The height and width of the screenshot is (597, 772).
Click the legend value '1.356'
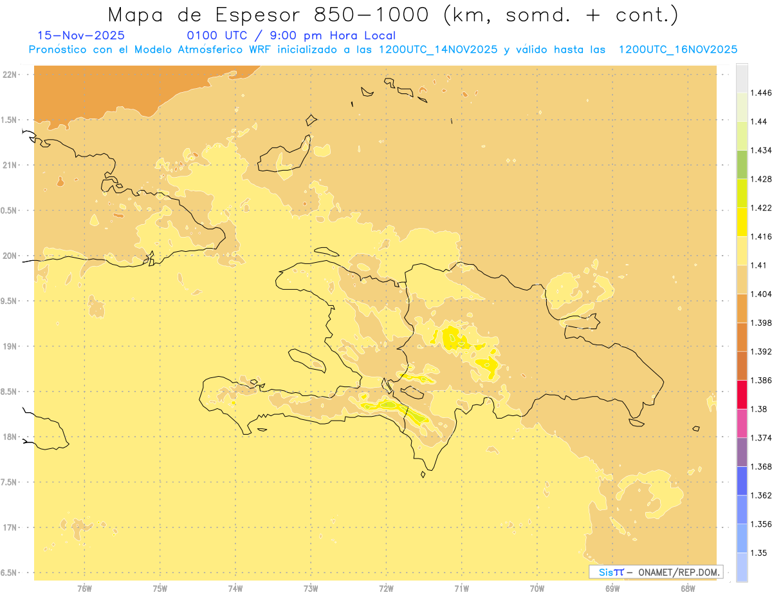coord(762,524)
